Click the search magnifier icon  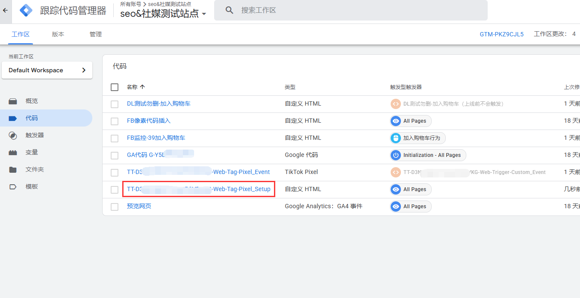click(x=230, y=10)
